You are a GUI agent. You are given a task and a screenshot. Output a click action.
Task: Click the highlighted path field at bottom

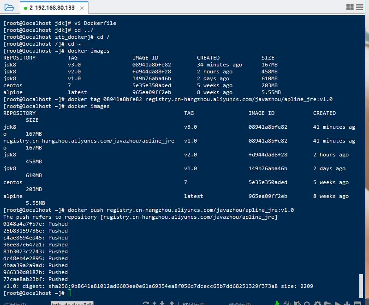(x=72, y=303)
